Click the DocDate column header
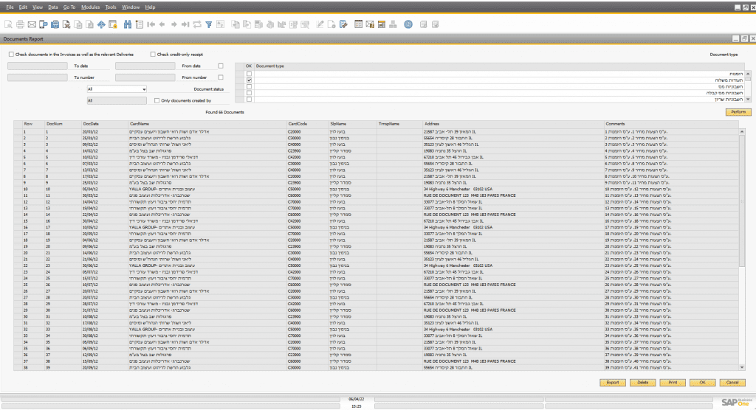This screenshot has height=410, width=756. pos(91,123)
